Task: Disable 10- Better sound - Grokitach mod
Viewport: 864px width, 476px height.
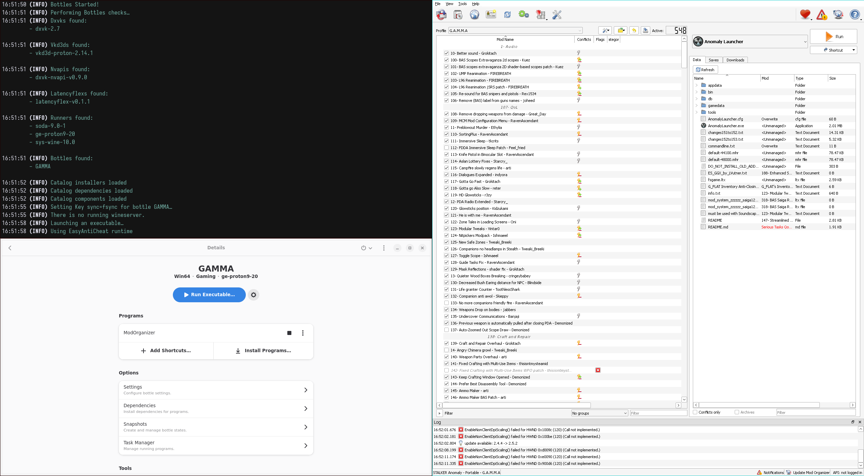Action: [x=446, y=53]
